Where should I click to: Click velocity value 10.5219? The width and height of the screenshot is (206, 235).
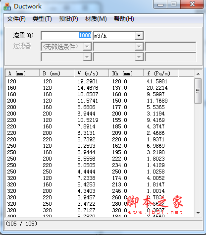88,120
